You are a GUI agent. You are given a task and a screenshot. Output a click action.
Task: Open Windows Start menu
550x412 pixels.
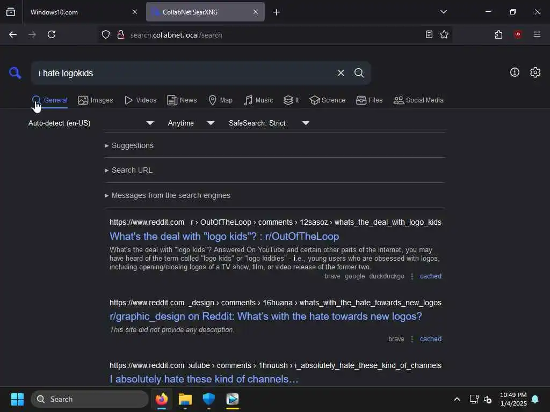(x=17, y=399)
